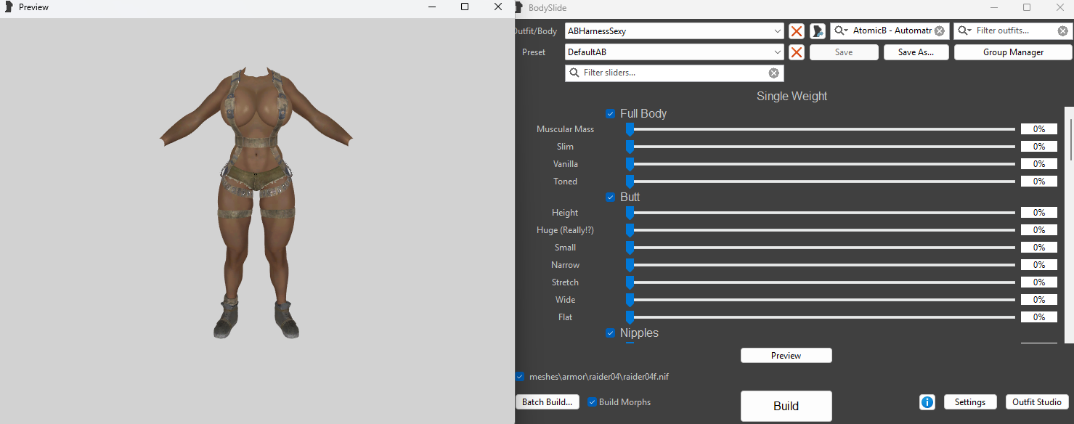
Task: Click the small Preview button
Action: pyautogui.click(x=786, y=356)
